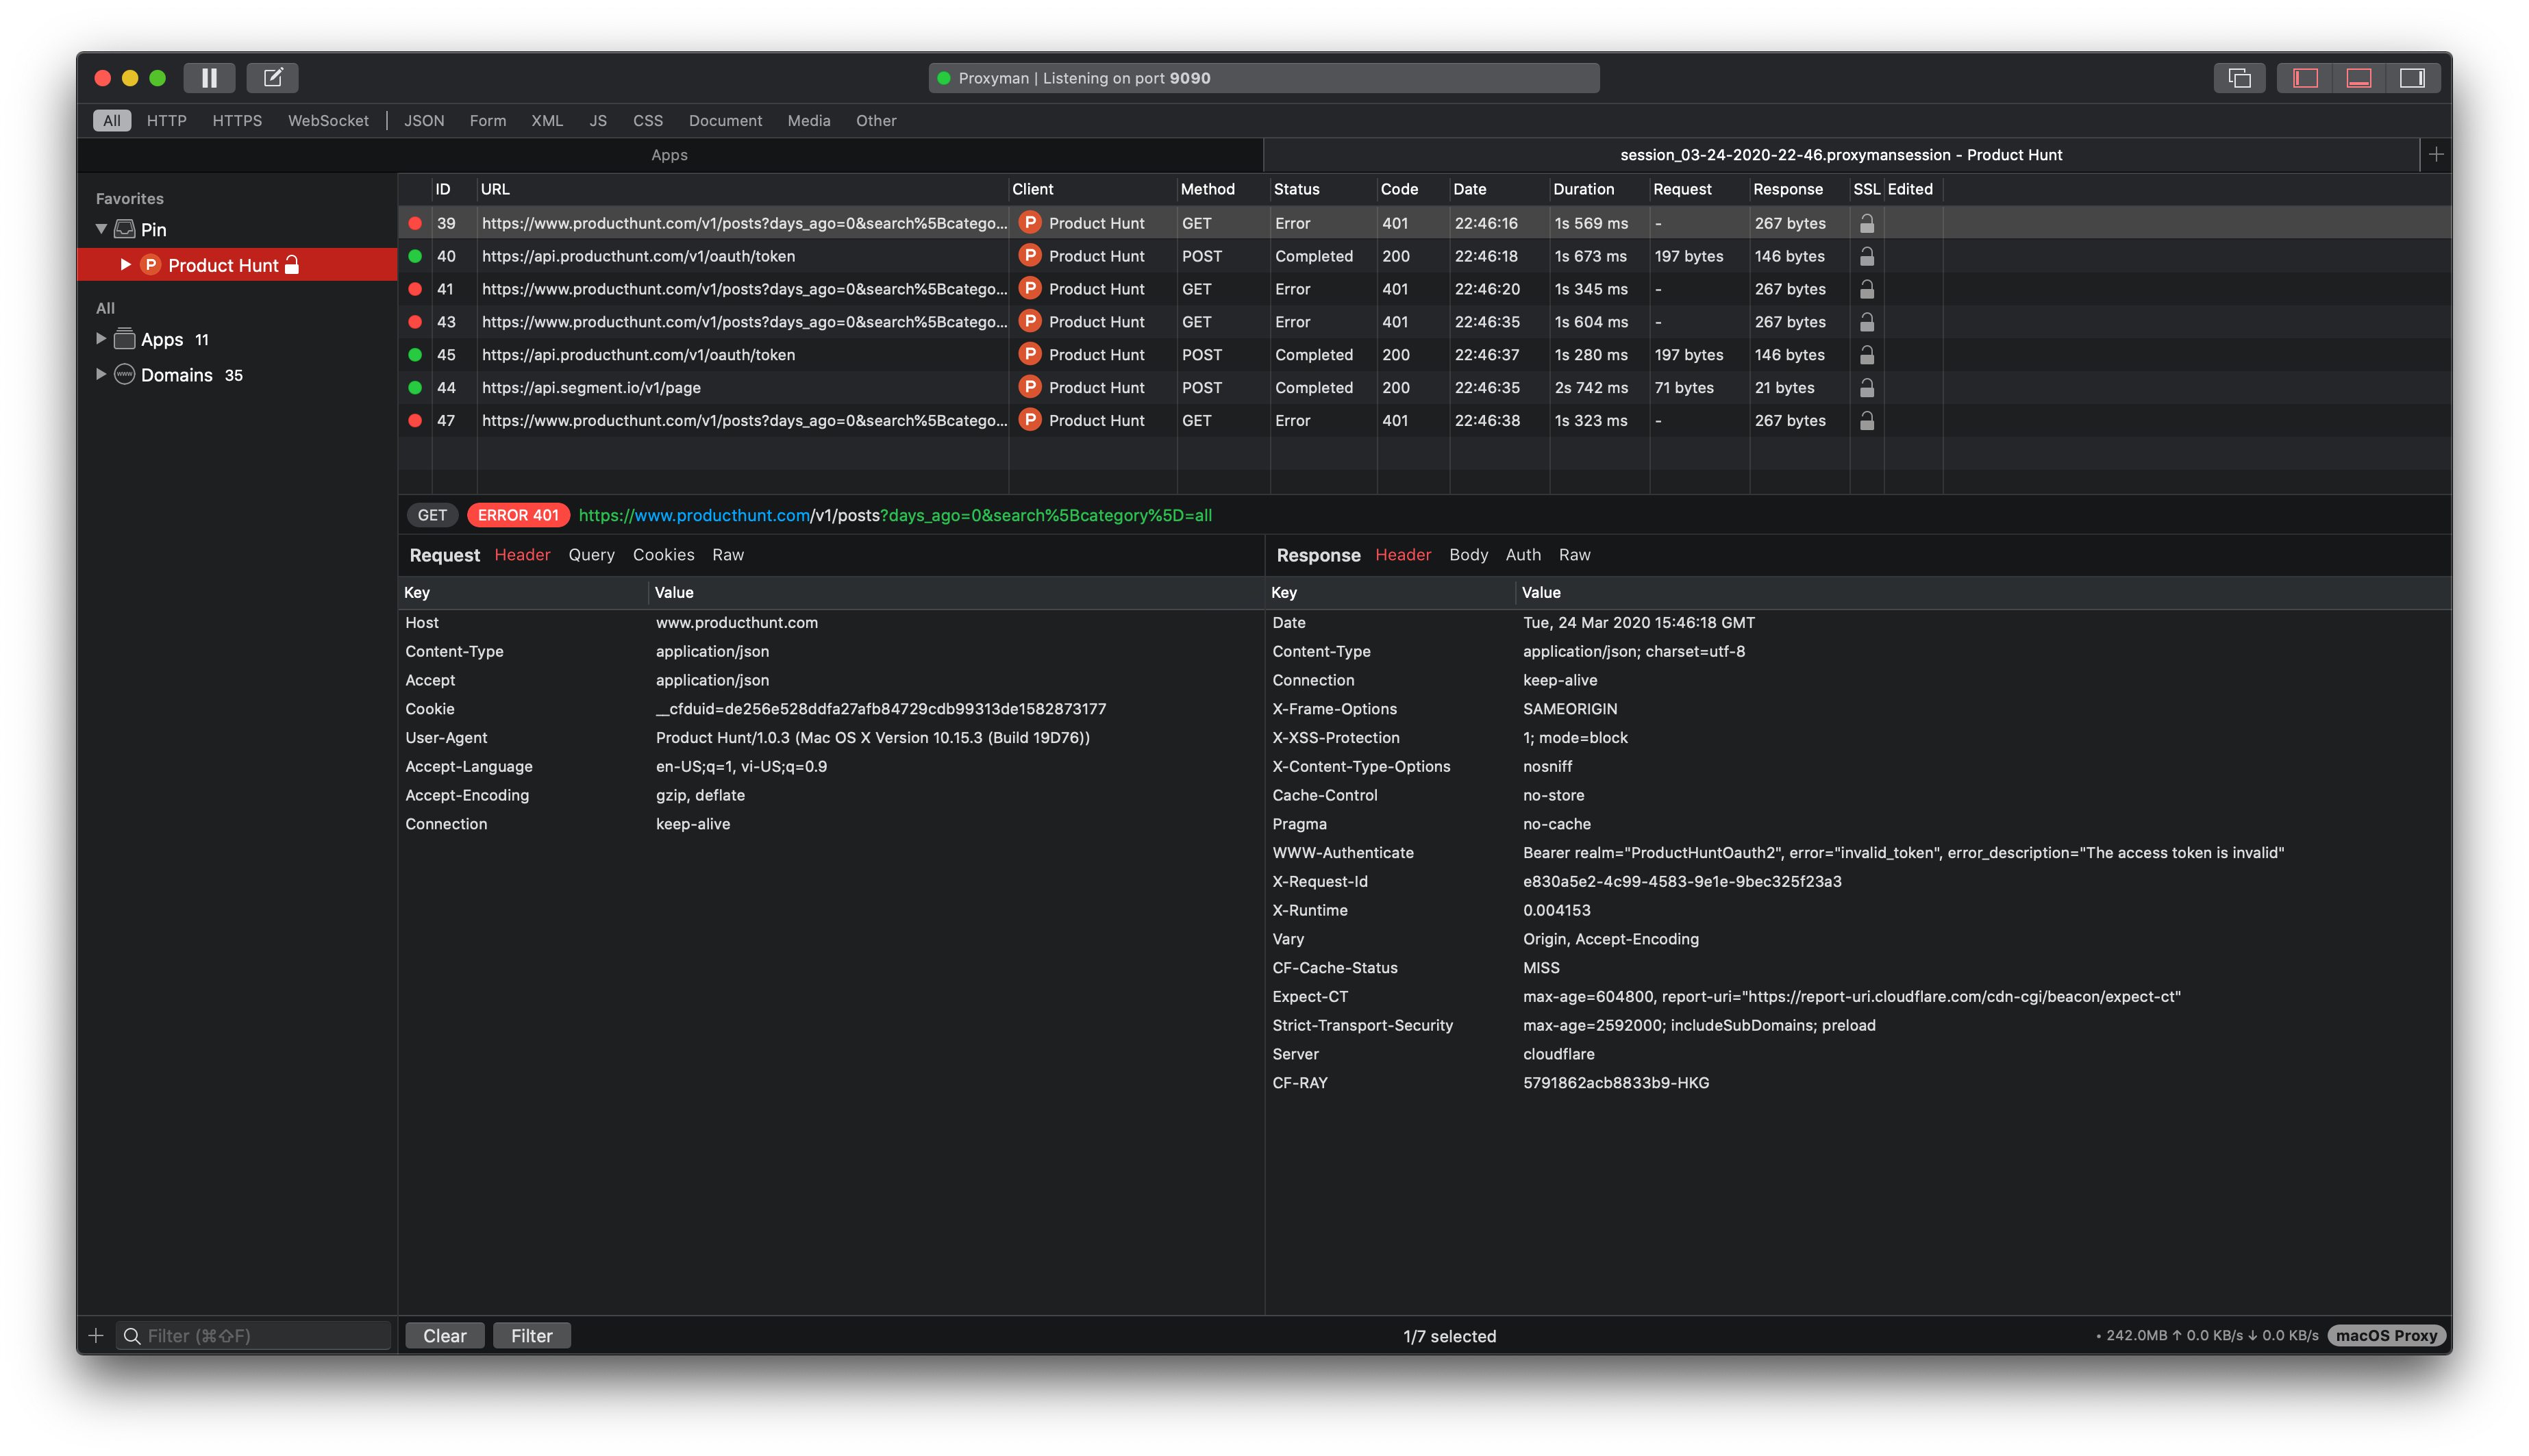Click the Filter search field
2529x1456 pixels.
253,1335
